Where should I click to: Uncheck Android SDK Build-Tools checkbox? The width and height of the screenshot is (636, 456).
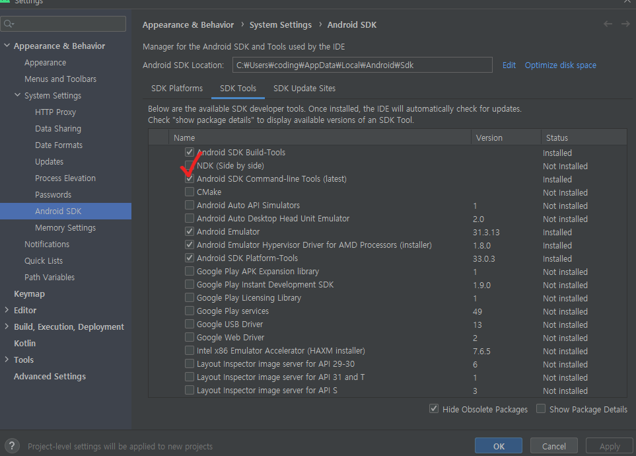pos(190,152)
